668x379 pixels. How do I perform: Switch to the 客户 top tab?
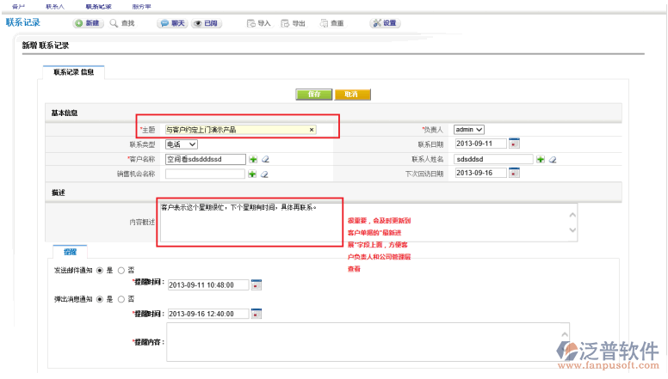(18, 6)
